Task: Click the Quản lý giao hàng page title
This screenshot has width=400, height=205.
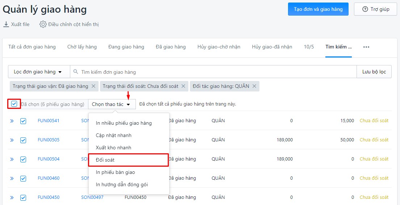Action: (45, 10)
